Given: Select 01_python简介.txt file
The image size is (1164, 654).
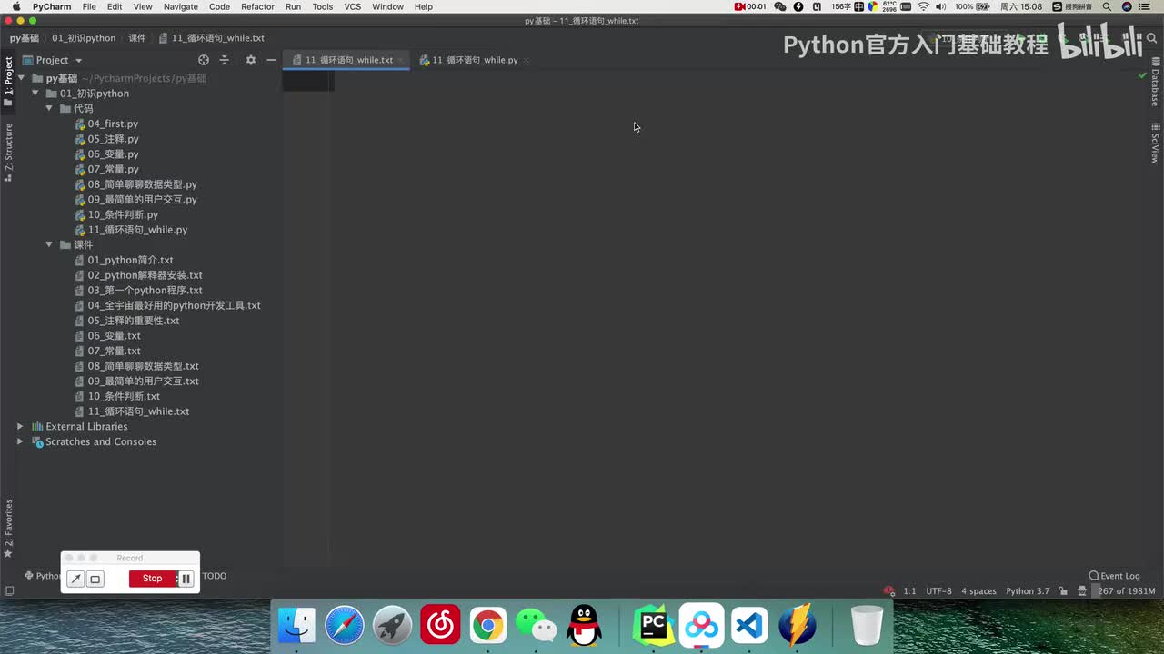Looking at the screenshot, I should coord(124,260).
